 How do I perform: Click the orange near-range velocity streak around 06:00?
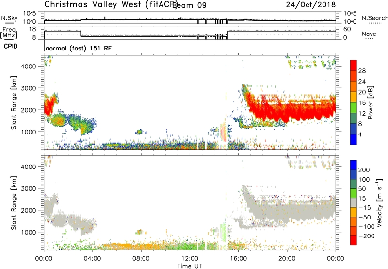pyautogui.click(x=121, y=246)
